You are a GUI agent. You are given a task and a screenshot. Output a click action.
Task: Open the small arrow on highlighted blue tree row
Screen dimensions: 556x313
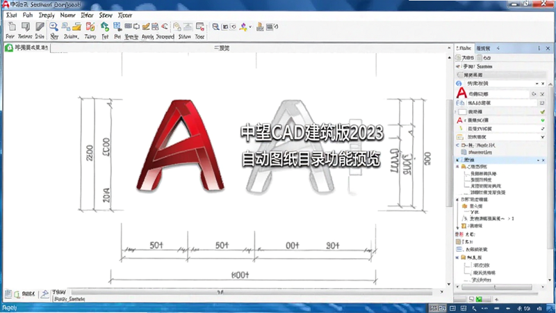click(538, 161)
